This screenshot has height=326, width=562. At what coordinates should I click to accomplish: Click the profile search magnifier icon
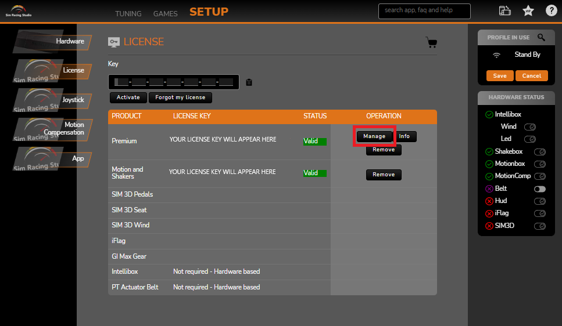tap(541, 37)
